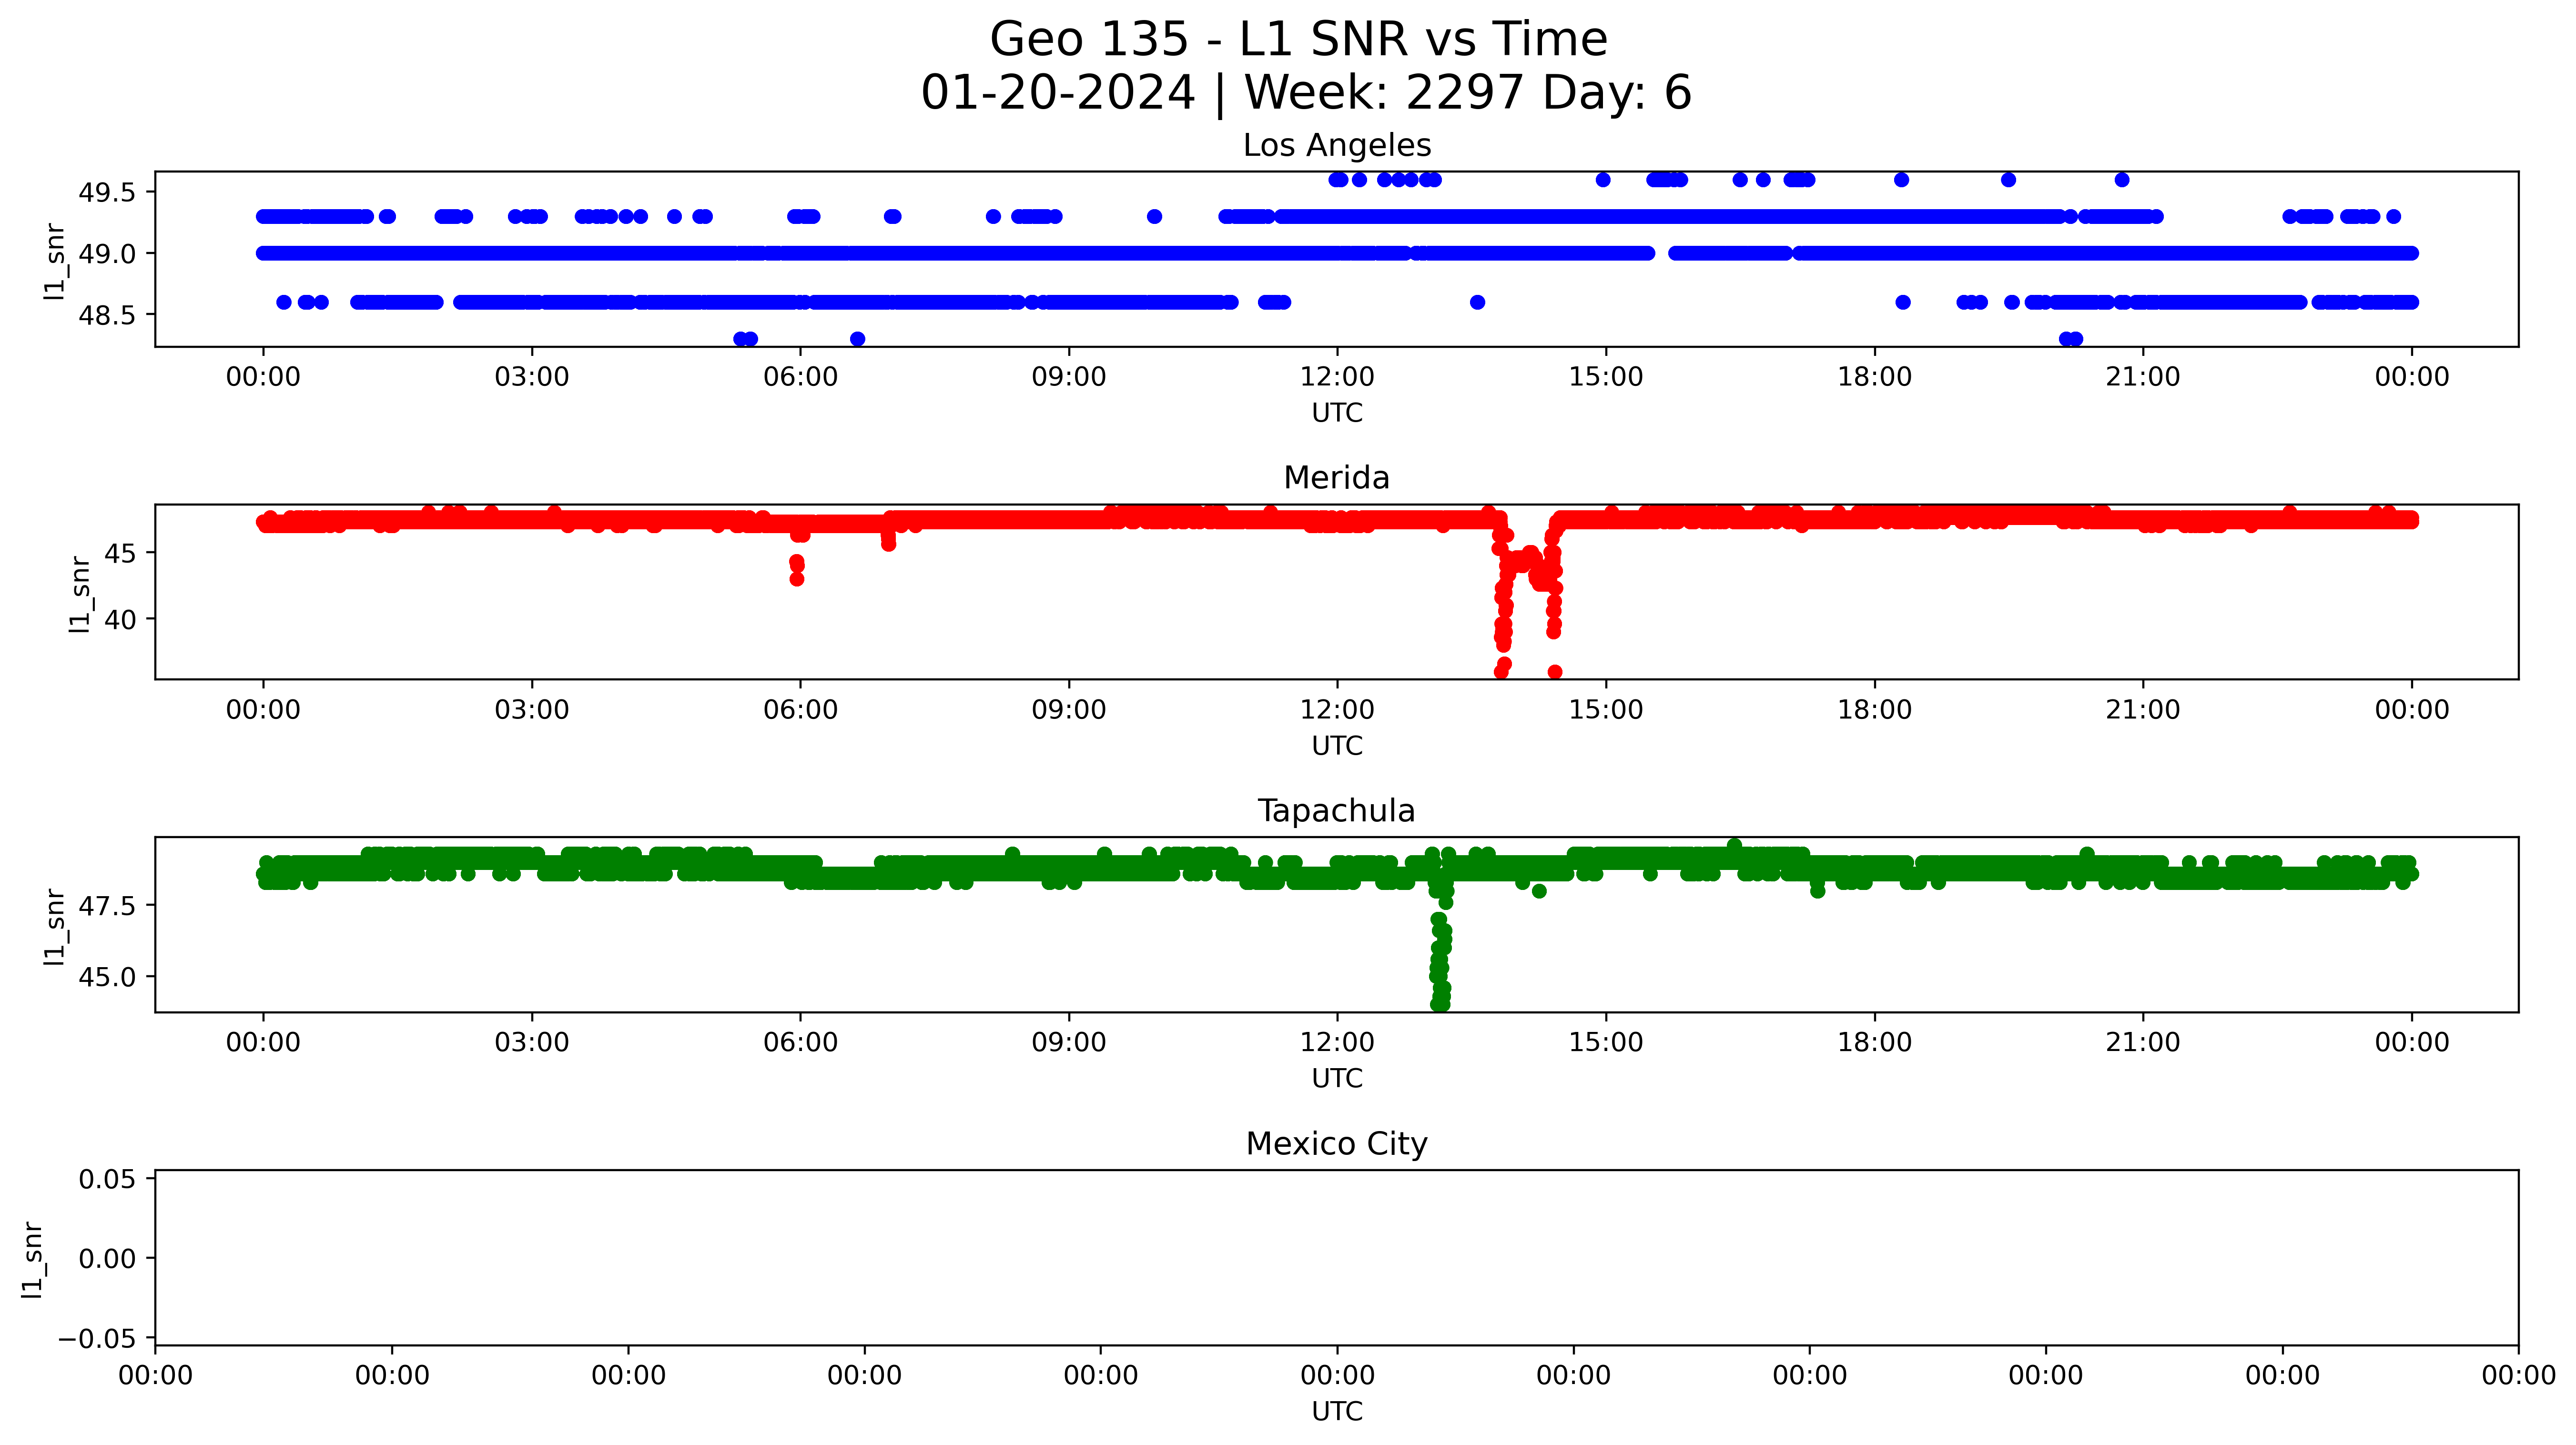Click the "45" y-axis tick in Merida plot

120,553
